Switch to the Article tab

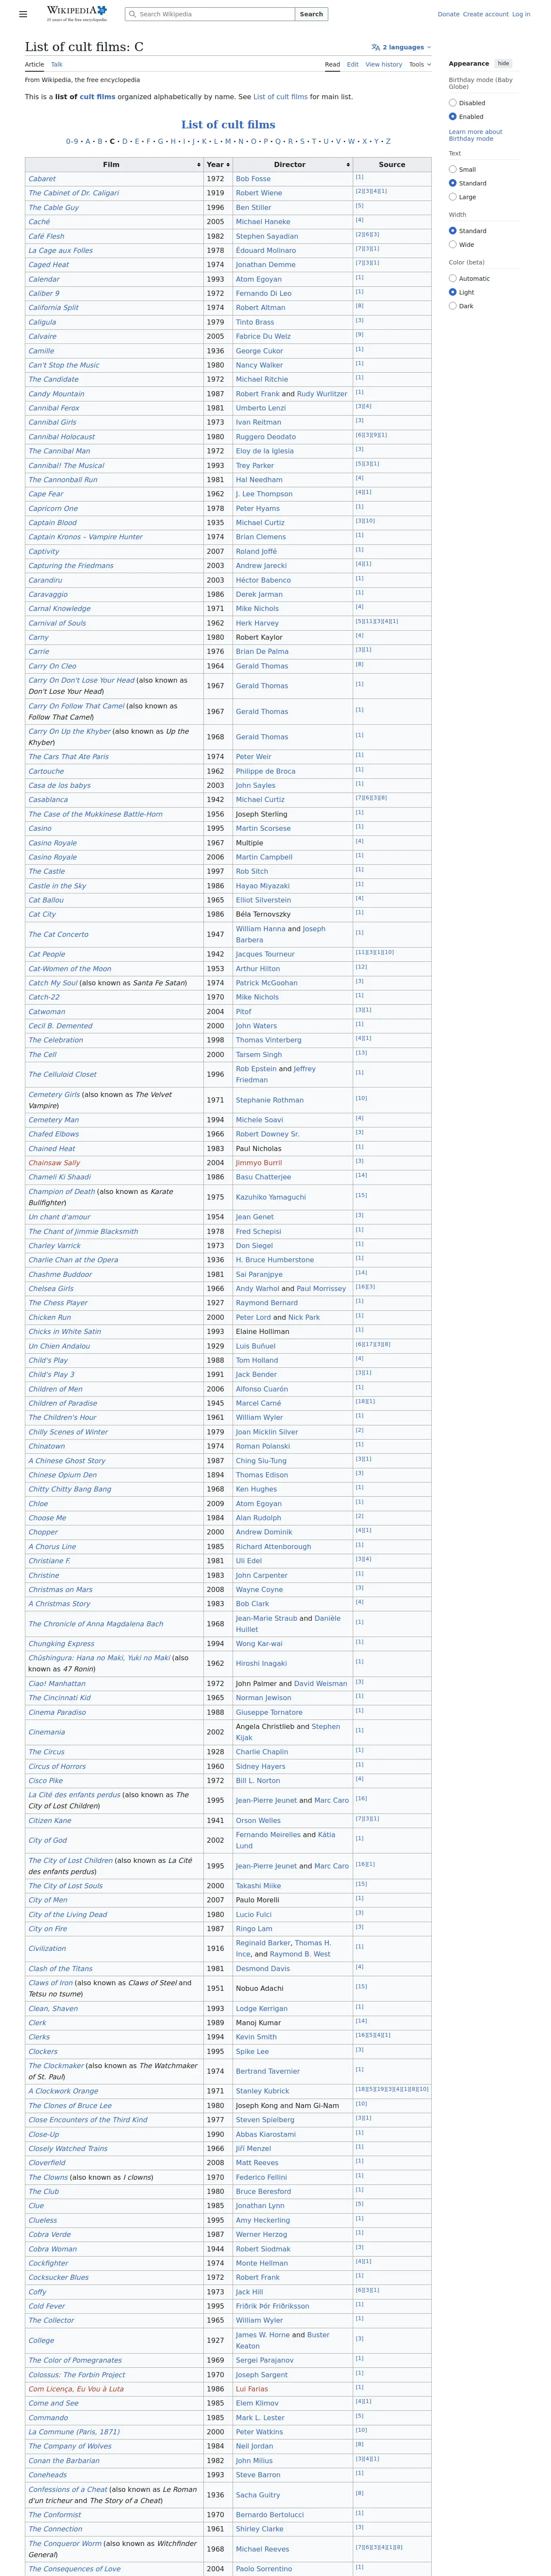[34, 64]
